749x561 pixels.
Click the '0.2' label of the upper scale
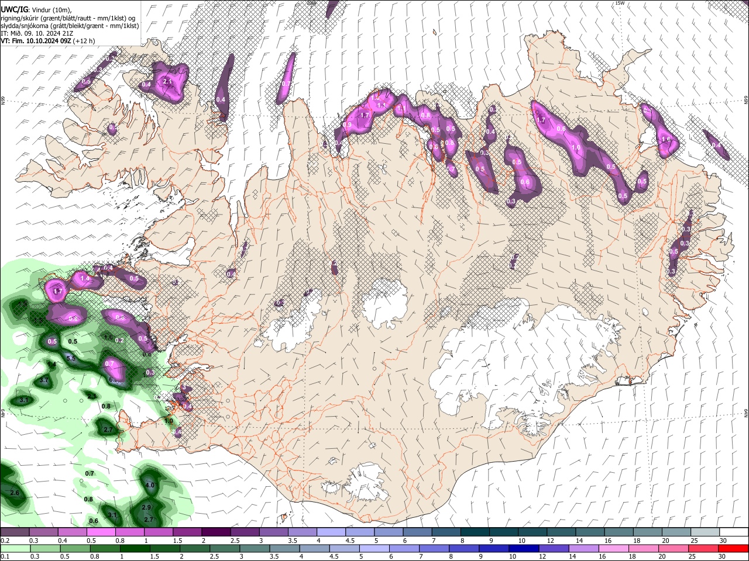(5, 541)
